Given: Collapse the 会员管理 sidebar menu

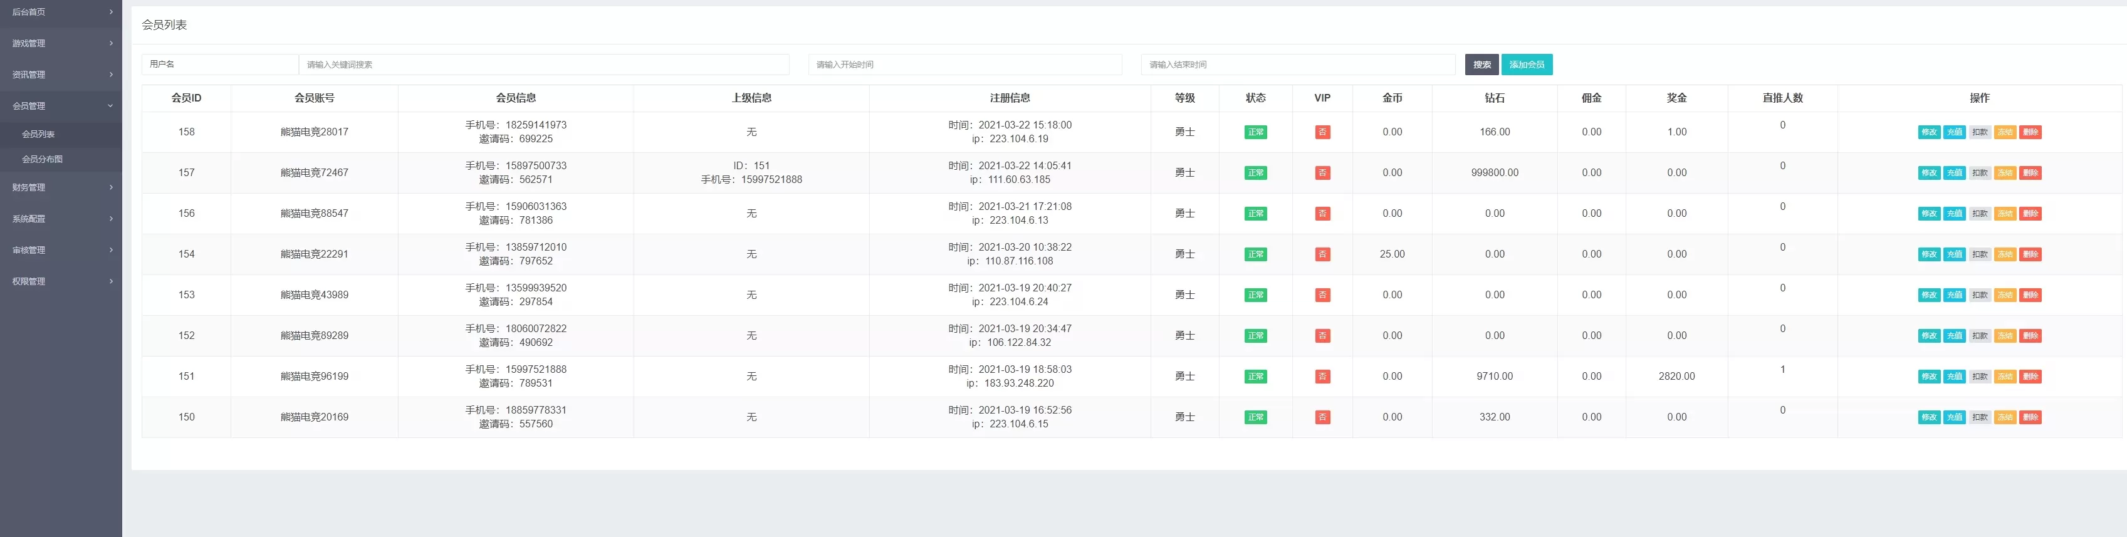Looking at the screenshot, I should point(61,106).
